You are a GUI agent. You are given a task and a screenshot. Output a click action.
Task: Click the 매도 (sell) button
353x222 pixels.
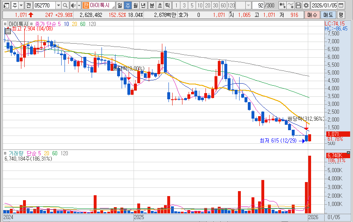328,15
